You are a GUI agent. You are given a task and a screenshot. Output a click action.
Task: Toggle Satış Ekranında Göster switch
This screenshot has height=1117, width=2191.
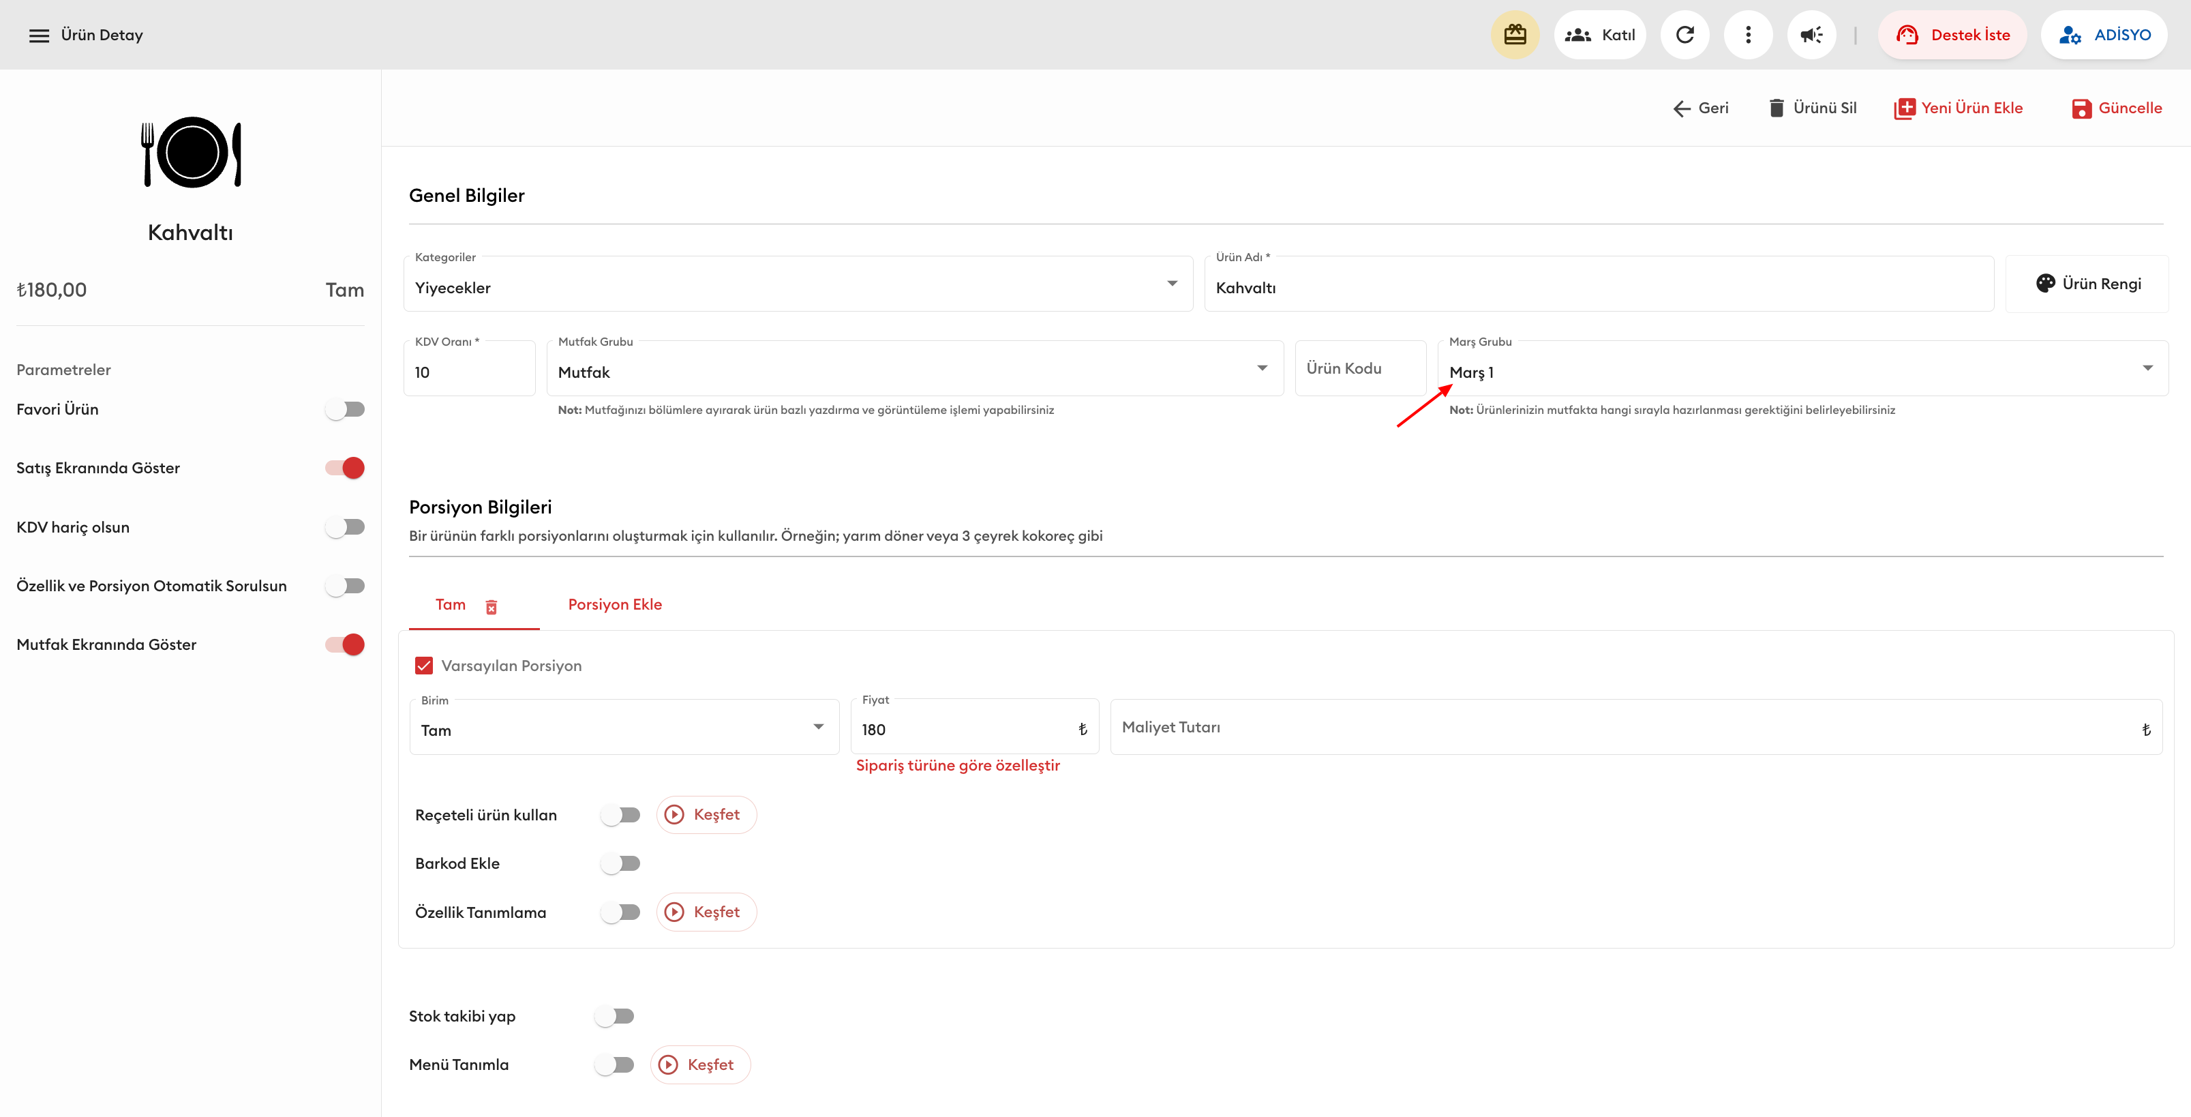344,468
